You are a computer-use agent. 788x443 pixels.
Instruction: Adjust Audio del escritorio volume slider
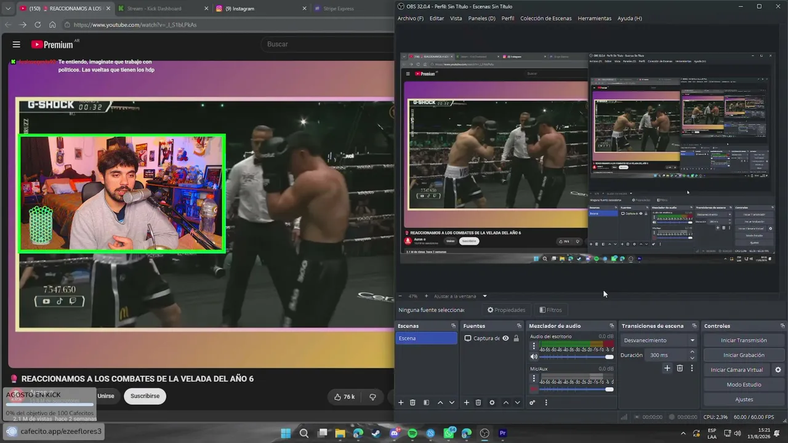576,357
